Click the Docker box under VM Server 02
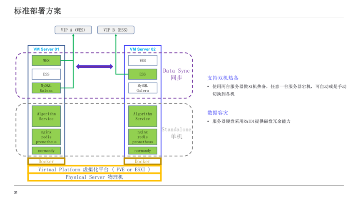358x201 pixels. (142, 161)
